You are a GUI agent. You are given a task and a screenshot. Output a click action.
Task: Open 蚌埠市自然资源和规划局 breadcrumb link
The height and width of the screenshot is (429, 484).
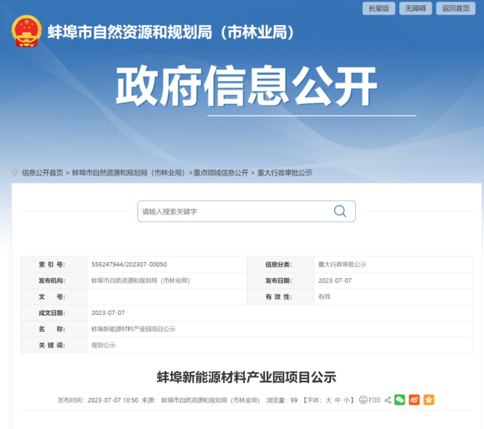129,172
